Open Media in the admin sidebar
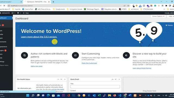The height and width of the screenshot is (98, 174). click(x=6, y=34)
